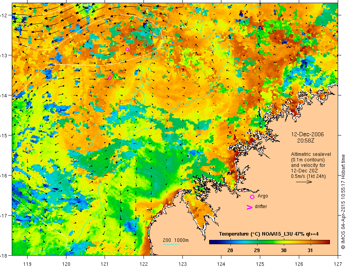Image resolution: width=346 pixels, height=267 pixels.
Task: Select the 12-Dec-2006 date label
Action: 307,134
